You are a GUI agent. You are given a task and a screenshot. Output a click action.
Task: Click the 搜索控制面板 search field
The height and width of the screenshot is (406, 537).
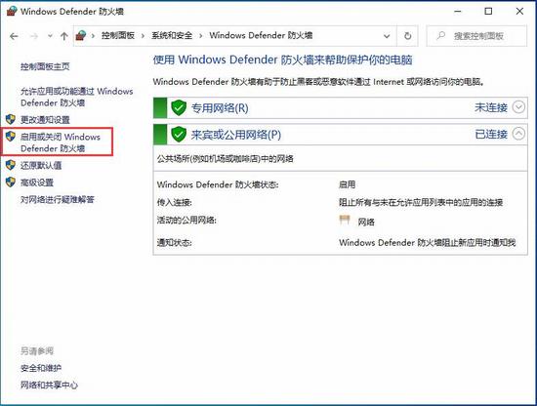tap(476, 35)
